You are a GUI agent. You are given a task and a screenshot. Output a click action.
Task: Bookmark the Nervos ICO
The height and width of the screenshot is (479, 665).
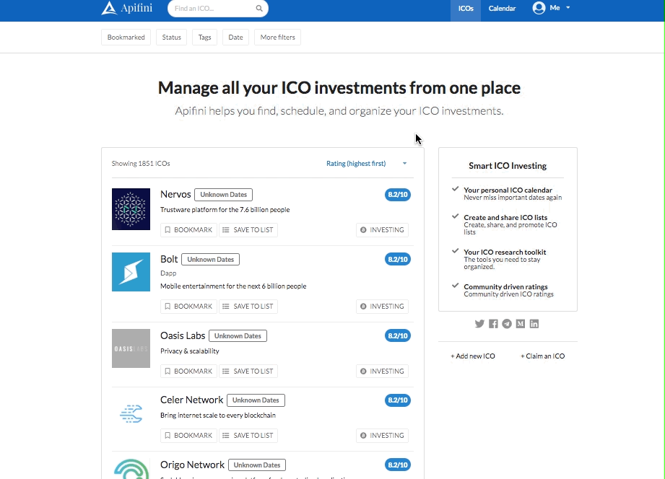click(x=188, y=229)
